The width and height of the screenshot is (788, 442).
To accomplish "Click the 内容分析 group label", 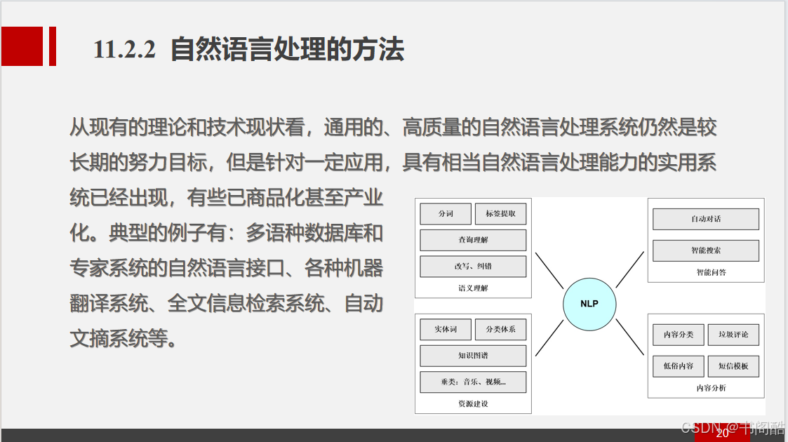I will click(711, 388).
